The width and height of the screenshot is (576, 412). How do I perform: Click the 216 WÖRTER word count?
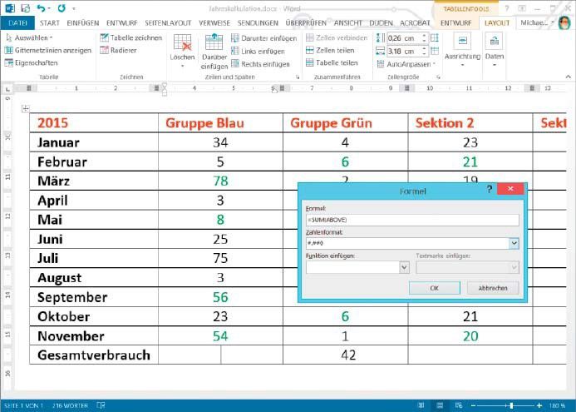tap(70, 405)
